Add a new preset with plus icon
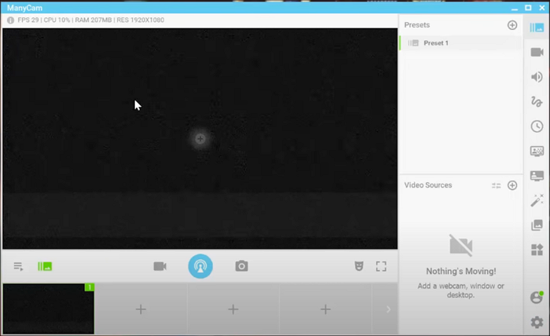 (512, 25)
